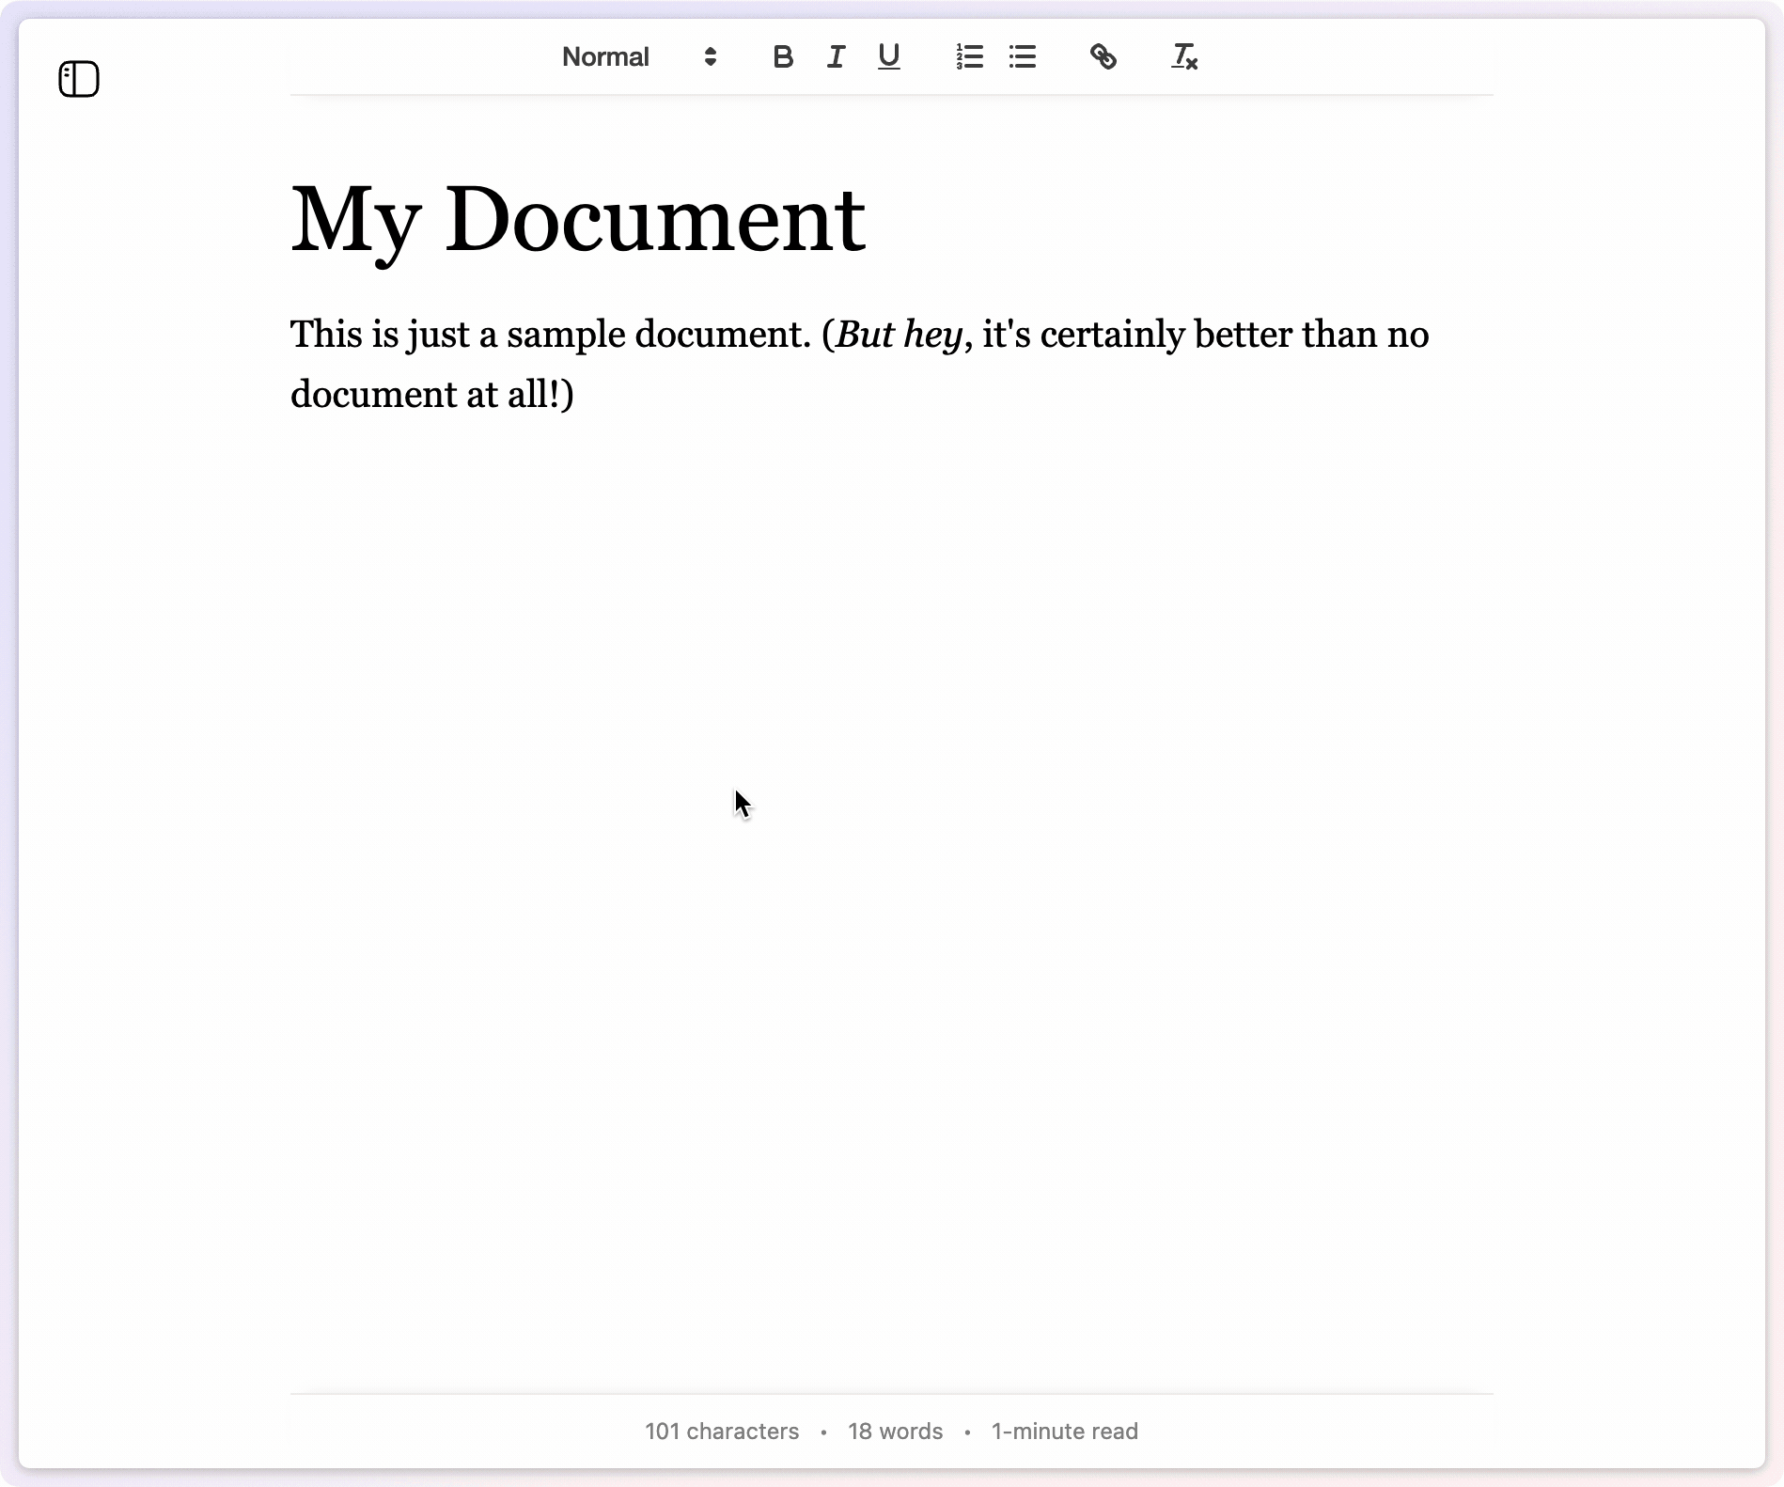Viewport: 1784px width, 1487px height.
Task: Click the "1-minute read" indicator
Action: 1064,1431
